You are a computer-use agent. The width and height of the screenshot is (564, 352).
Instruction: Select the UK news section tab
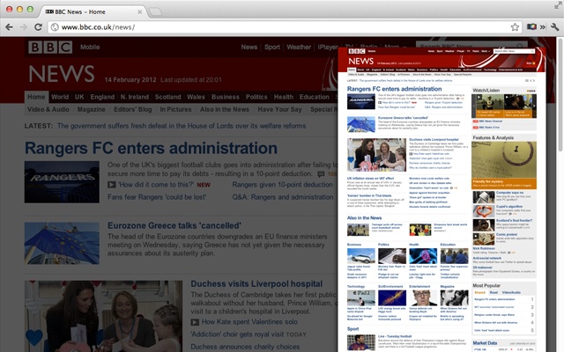click(79, 97)
